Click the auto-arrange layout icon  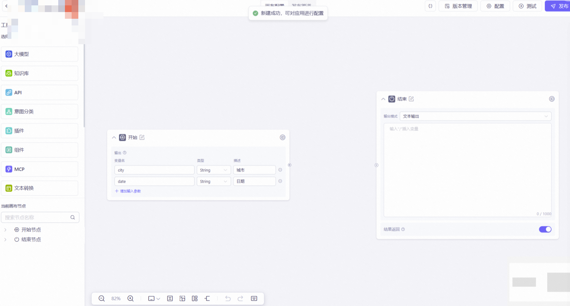click(195, 299)
